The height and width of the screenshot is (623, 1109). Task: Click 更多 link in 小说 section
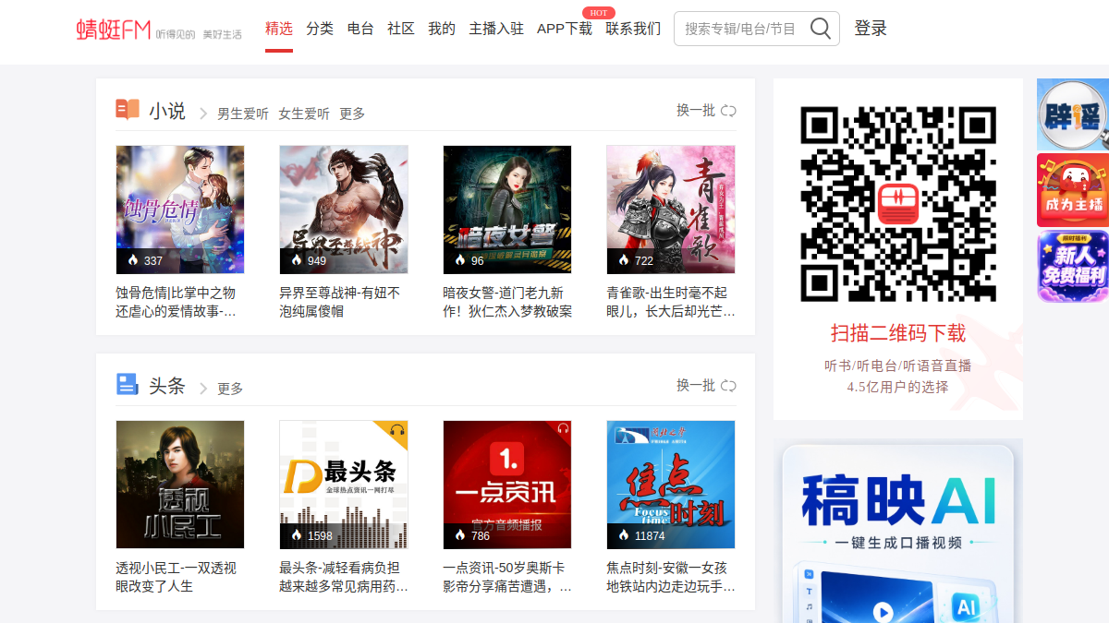point(352,114)
